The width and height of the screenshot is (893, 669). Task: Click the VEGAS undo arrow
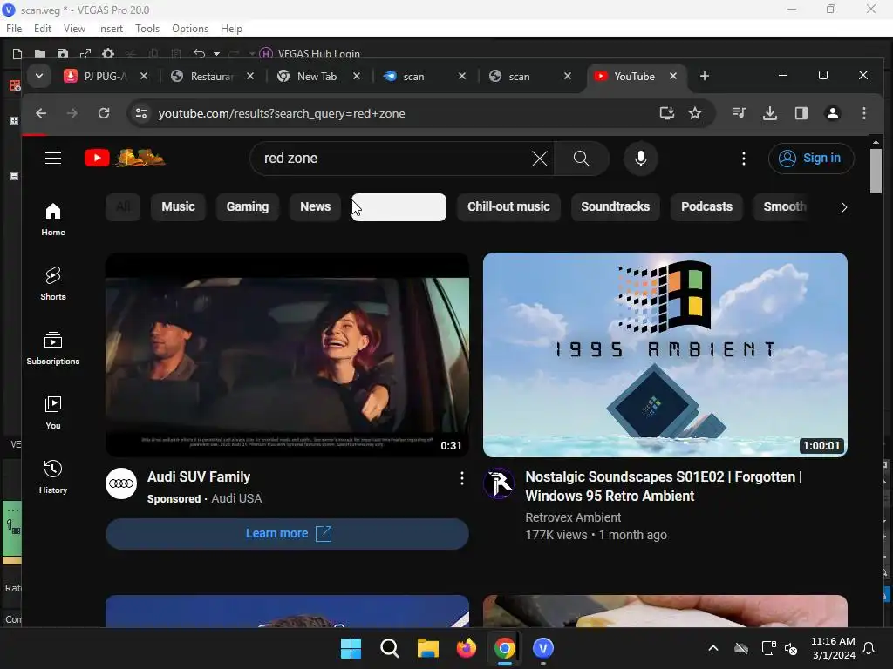click(x=199, y=53)
